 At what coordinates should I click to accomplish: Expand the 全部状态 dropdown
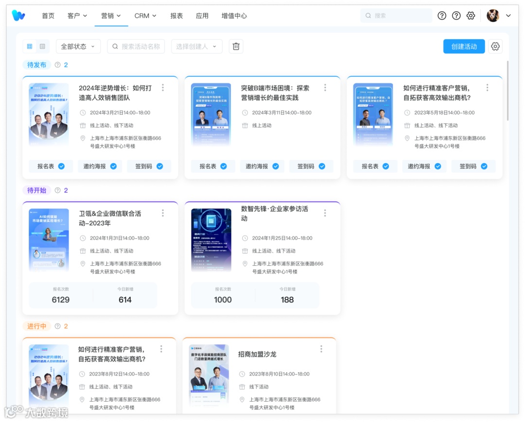pyautogui.click(x=78, y=47)
